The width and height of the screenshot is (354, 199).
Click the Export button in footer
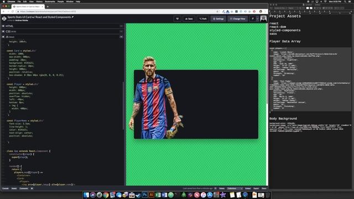256,188
